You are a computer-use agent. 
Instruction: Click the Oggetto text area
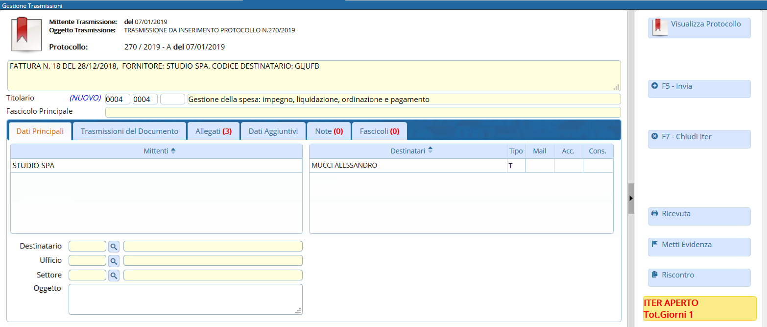click(185, 299)
